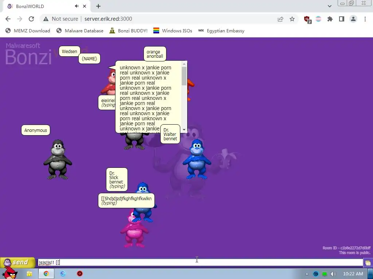
Task: Open the volume speaker tray icon
Action: pyautogui.click(x=333, y=274)
